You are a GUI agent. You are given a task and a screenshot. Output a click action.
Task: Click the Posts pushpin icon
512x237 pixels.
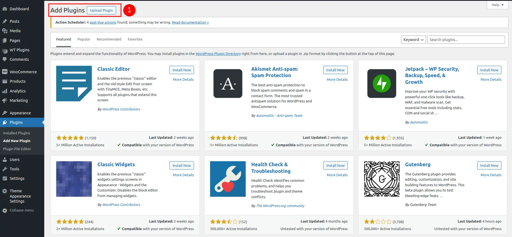pos(5,21)
